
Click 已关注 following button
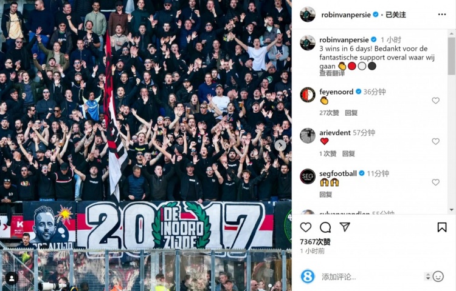coord(396,15)
